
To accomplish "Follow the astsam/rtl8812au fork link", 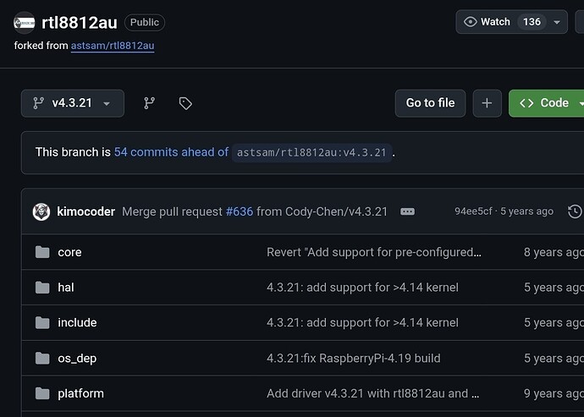I will point(113,46).
